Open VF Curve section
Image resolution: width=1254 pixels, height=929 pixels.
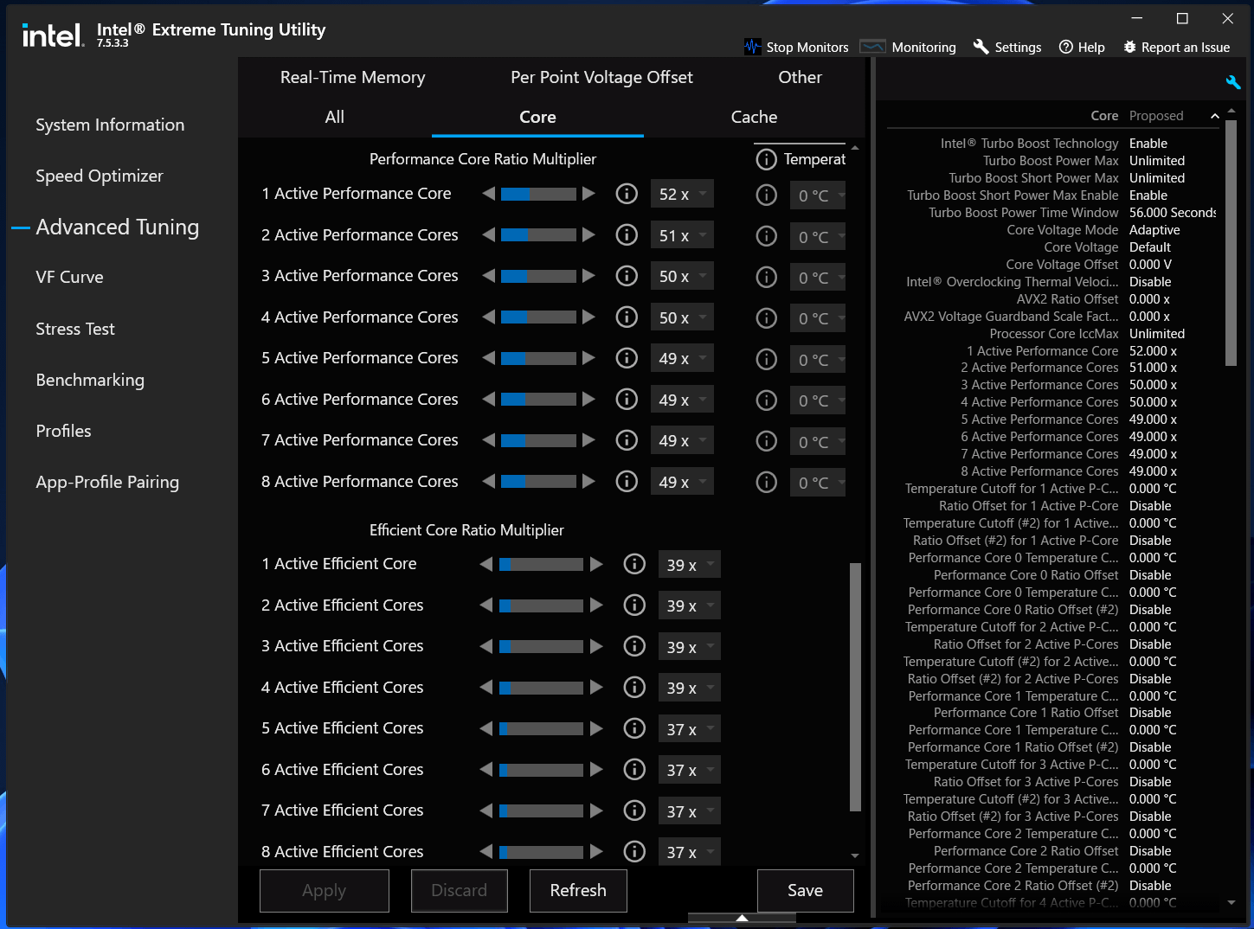69,277
